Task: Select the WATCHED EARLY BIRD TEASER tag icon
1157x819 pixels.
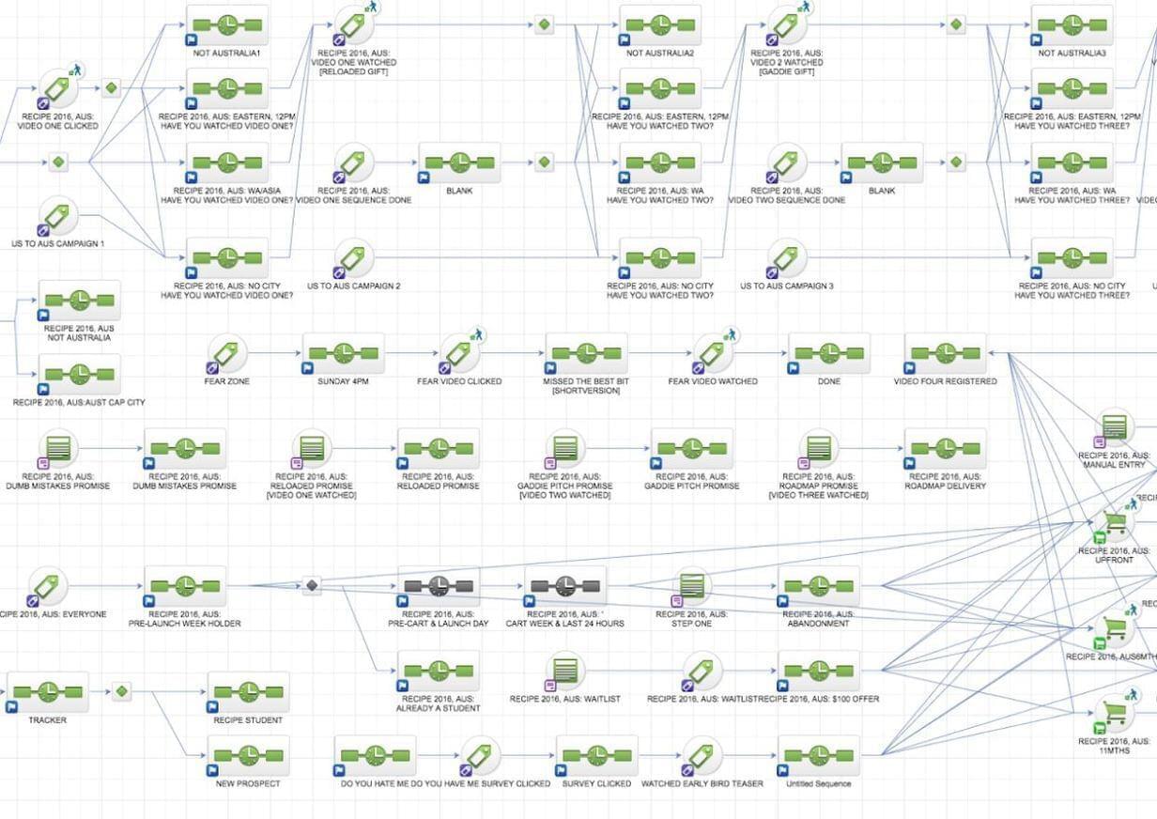Action: point(702,756)
